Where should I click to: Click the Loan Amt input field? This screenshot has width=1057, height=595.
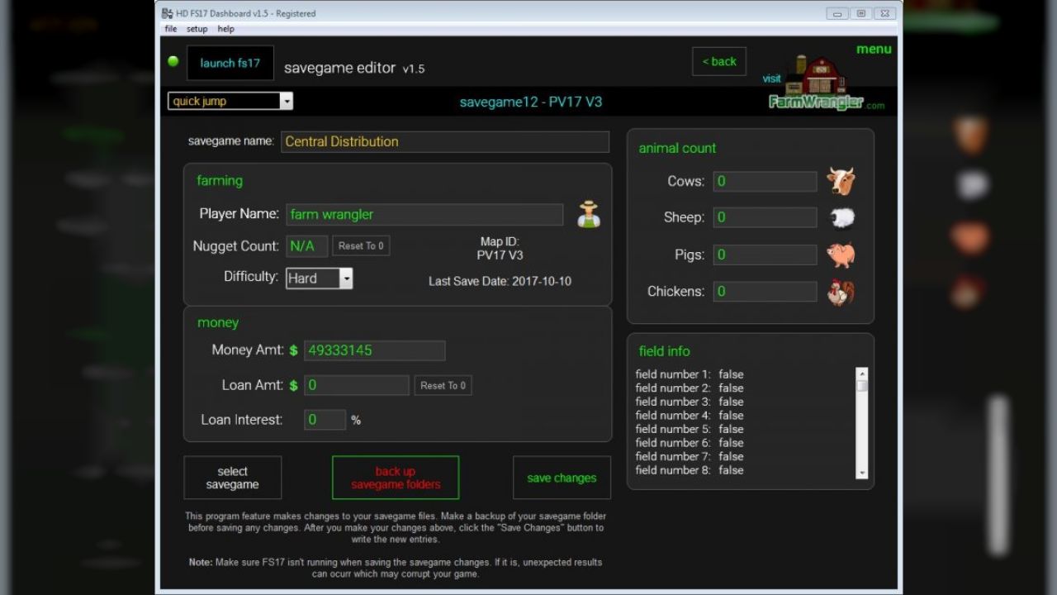click(357, 385)
